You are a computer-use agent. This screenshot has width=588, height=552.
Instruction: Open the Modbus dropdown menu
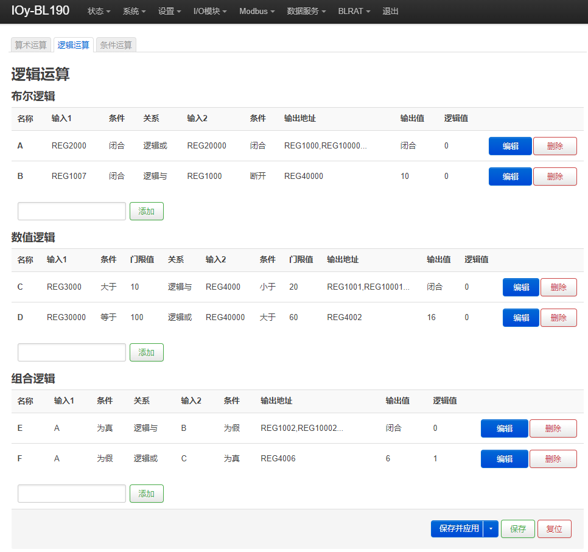pos(257,11)
